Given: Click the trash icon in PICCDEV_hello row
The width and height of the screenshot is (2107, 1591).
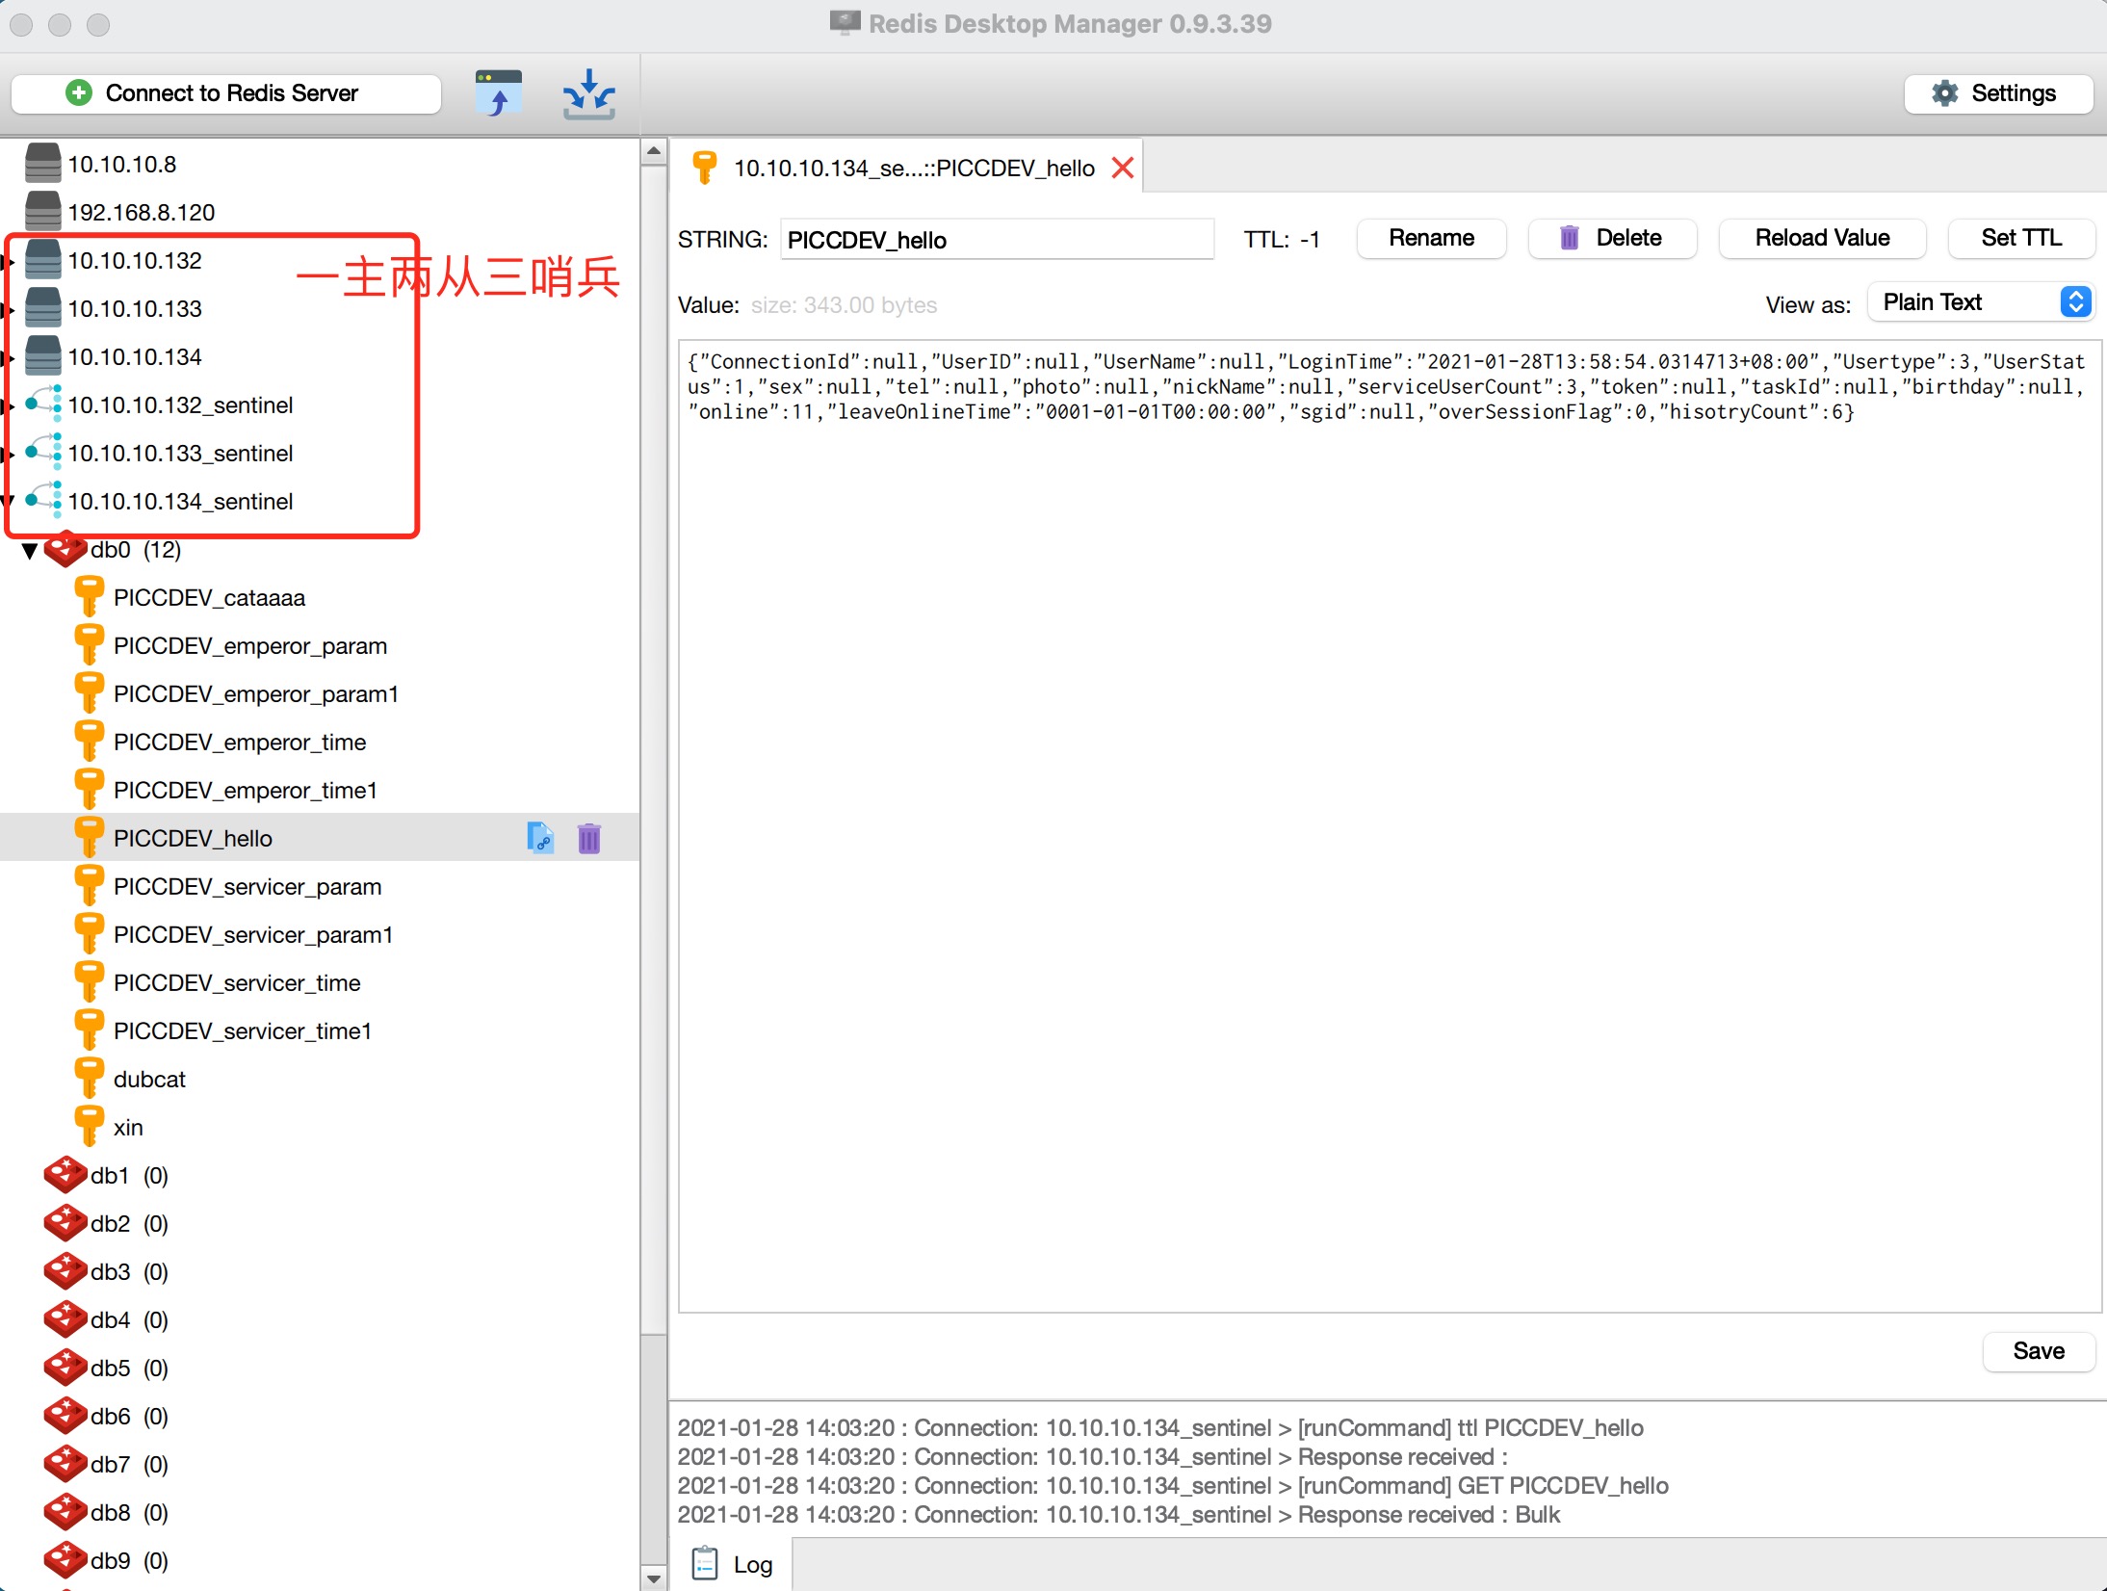Looking at the screenshot, I should click(x=589, y=838).
